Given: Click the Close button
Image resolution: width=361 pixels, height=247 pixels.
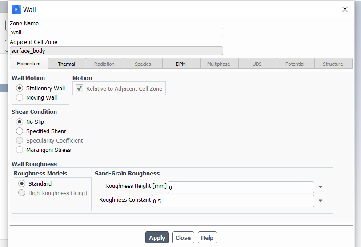Looking at the screenshot, I should (183, 238).
